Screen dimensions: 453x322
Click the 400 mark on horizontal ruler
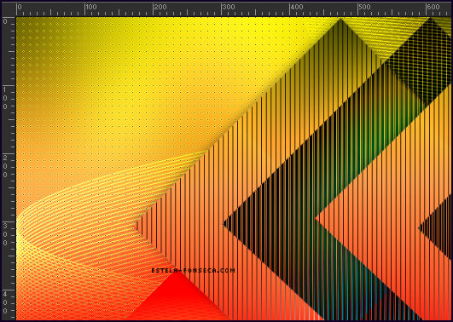tap(297, 7)
